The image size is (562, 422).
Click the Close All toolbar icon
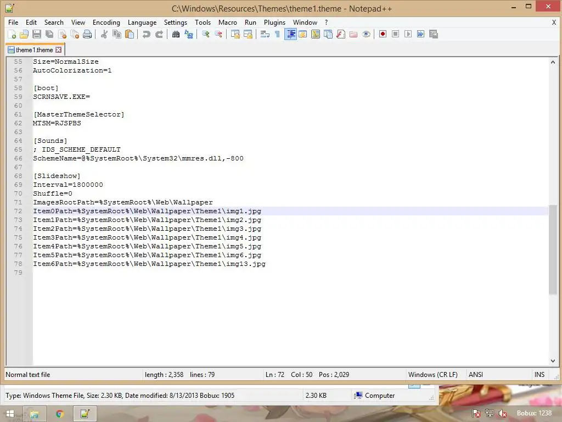pyautogui.click(x=75, y=34)
